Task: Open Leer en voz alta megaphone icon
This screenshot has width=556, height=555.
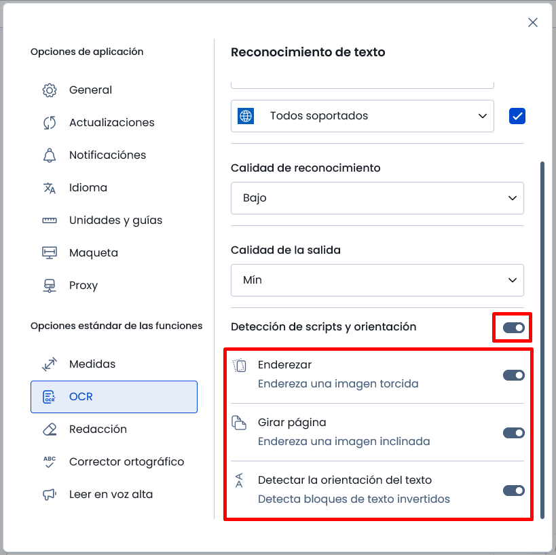Action: click(x=50, y=495)
